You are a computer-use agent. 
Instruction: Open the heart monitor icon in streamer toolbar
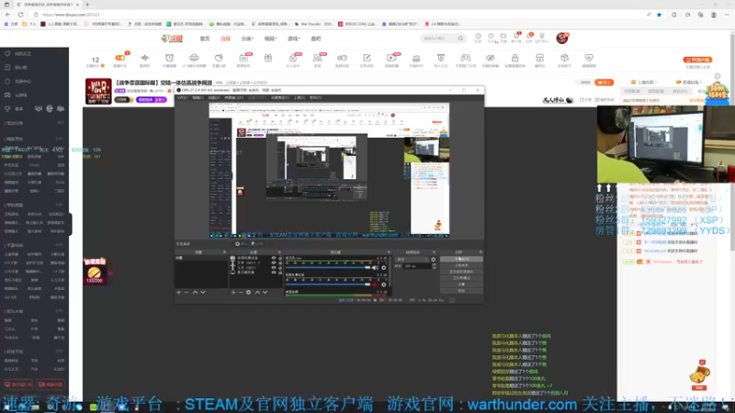(589, 58)
